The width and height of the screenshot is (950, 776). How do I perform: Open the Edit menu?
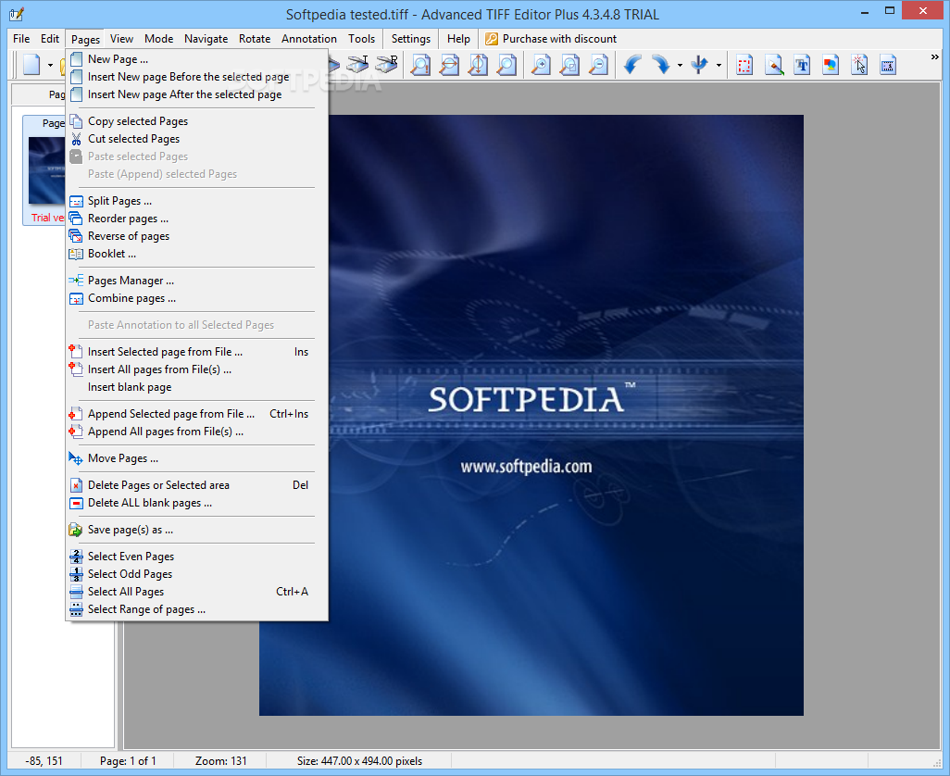coord(50,39)
